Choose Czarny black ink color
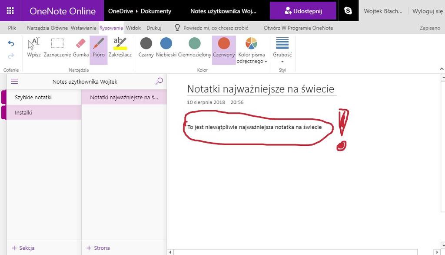This screenshot has width=445, height=255. point(146,48)
